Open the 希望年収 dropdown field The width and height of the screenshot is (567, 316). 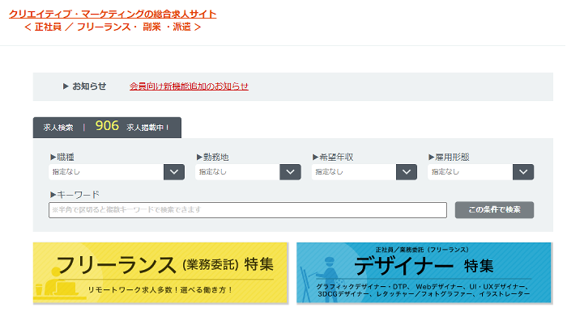coord(364,172)
